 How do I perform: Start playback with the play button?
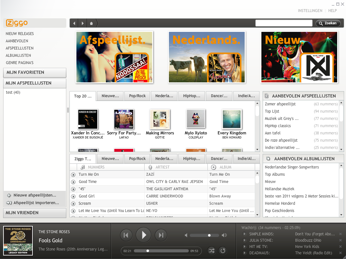[143, 235]
